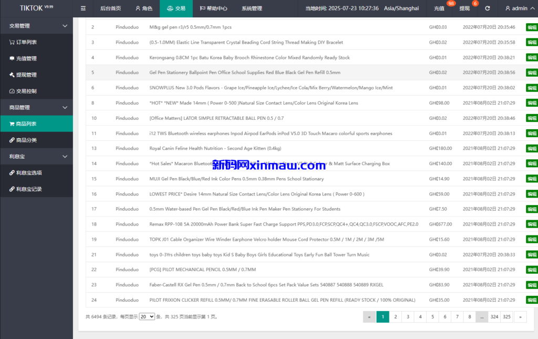The width and height of the screenshot is (538, 339).
Task: Go to page 325 in pagination
Action: (506, 317)
